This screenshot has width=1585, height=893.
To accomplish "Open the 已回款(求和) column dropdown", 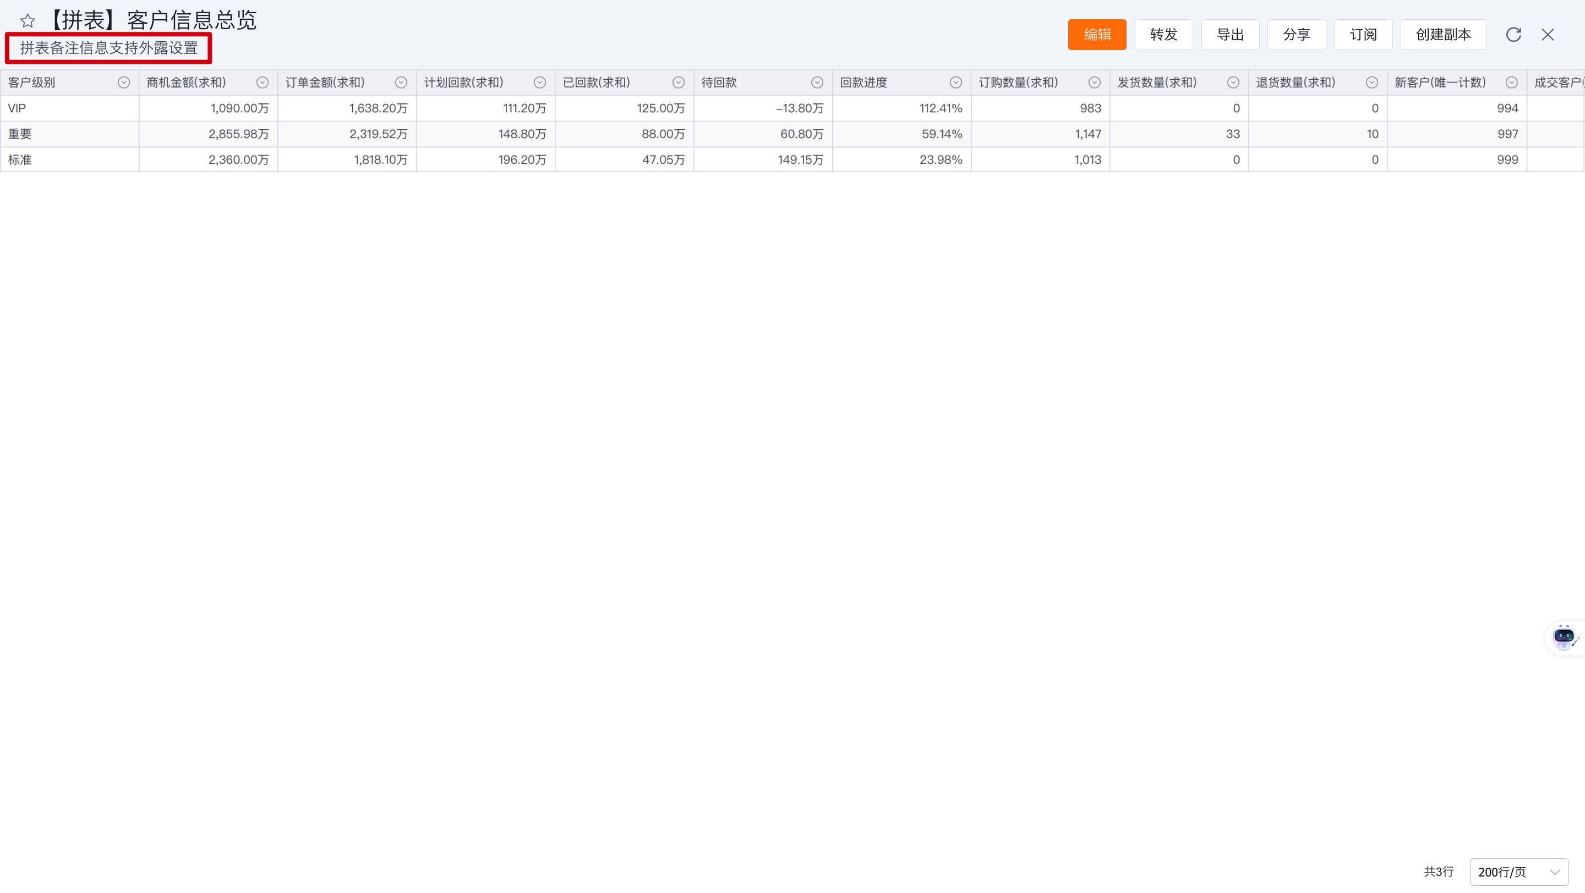I will click(678, 82).
